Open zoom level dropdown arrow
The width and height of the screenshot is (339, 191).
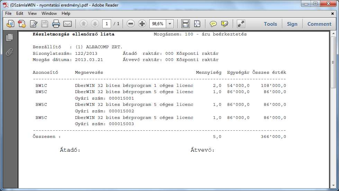170,24
